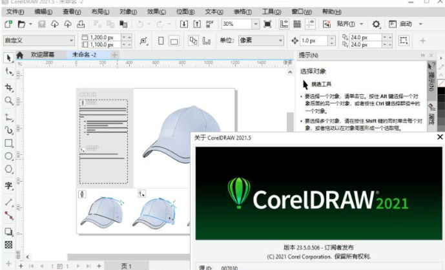This screenshot has height=270, width=445.
Task: Select the Drop Shadow tool
Action: click(8, 232)
